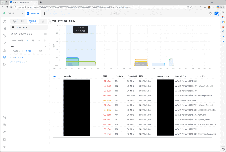The width and height of the screenshot is (226, 152).
Task: Open the custom date range calendar icon
Action: click(45, 41)
